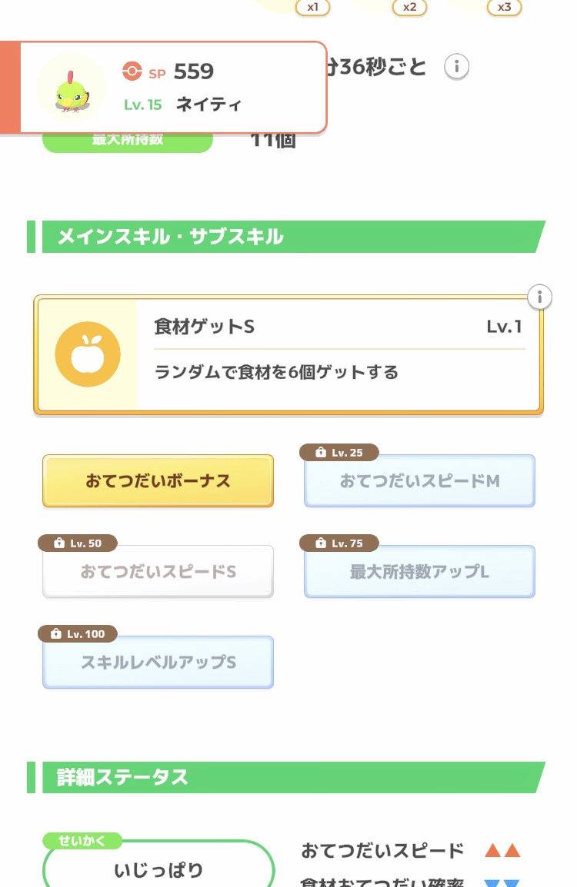The image size is (577, 887).
Task: Tap the x2 multiplier badge
Action: coord(409,8)
